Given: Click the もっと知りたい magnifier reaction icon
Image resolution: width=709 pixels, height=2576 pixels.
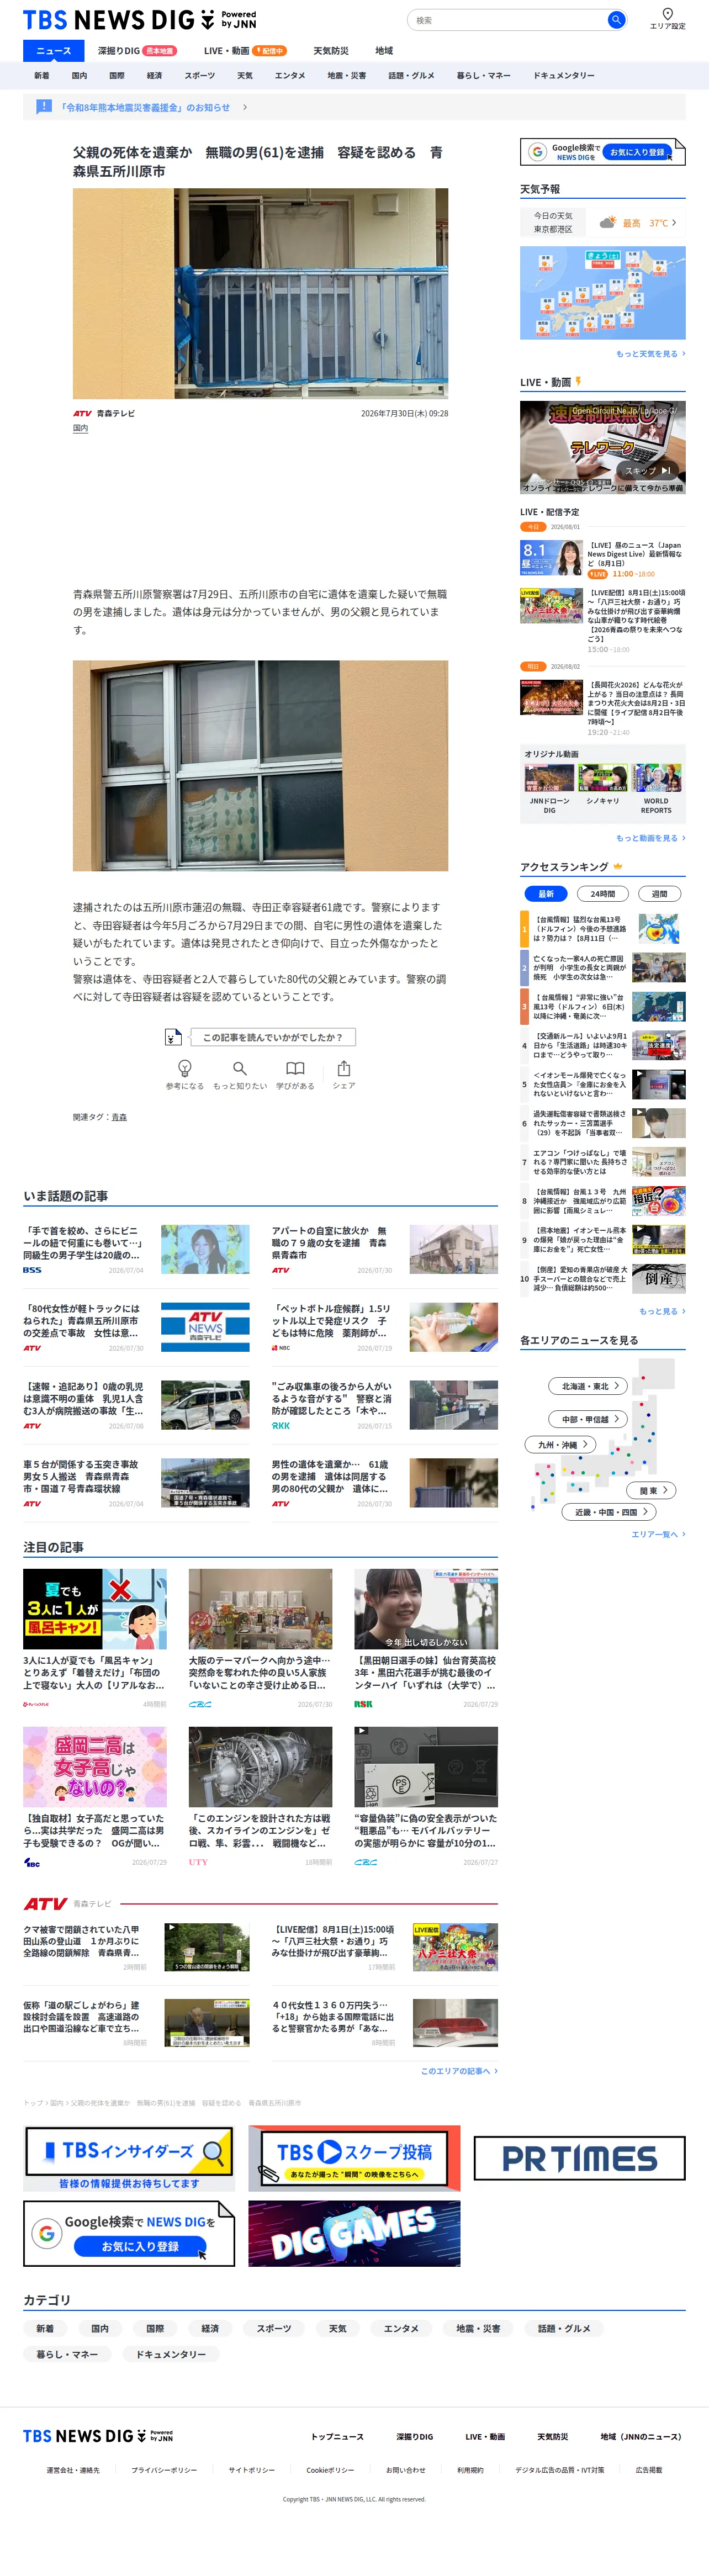Looking at the screenshot, I should pyautogui.click(x=239, y=1068).
